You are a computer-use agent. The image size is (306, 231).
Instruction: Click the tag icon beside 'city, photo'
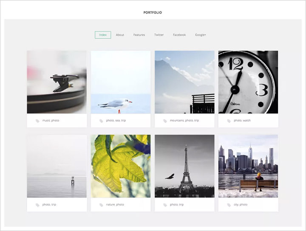[x=229, y=205]
